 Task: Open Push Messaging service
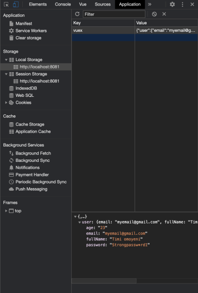click(31, 189)
